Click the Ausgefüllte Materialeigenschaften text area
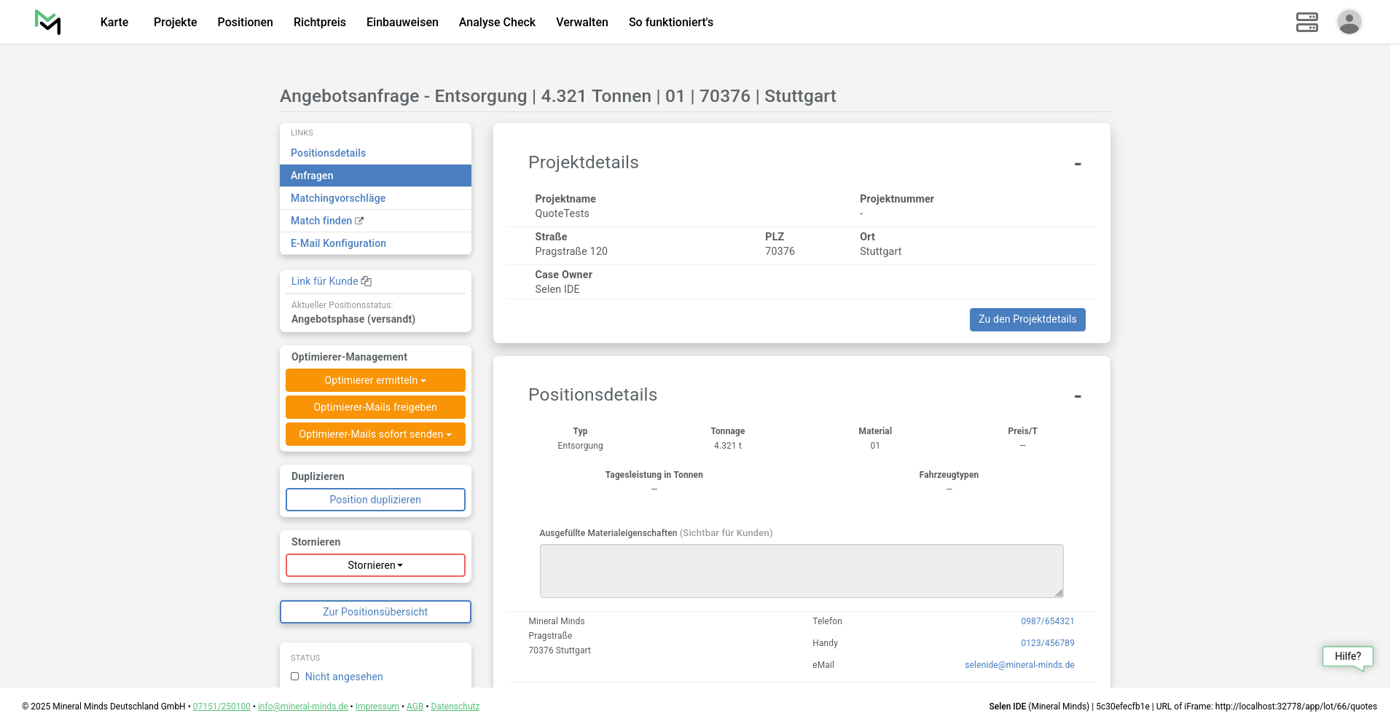 [801, 571]
